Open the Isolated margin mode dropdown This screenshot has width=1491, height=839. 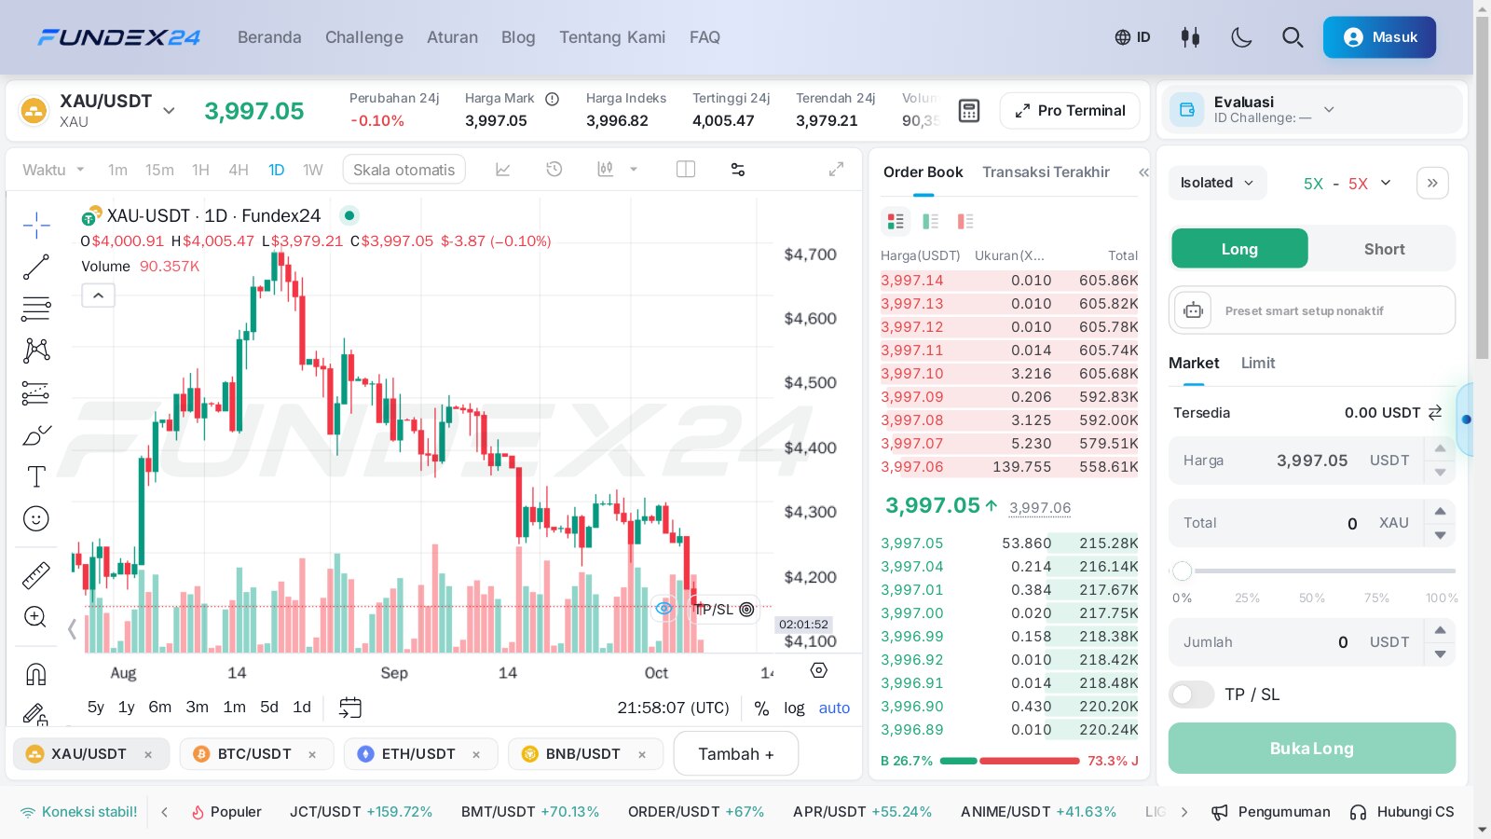coord(1217,183)
